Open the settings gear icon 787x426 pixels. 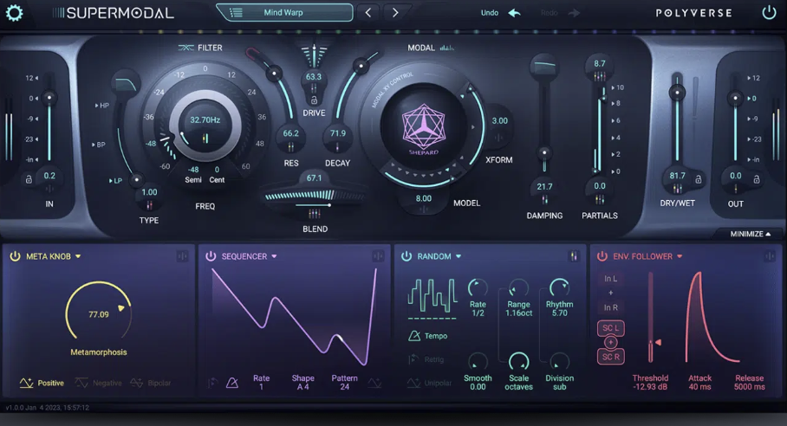(x=14, y=12)
